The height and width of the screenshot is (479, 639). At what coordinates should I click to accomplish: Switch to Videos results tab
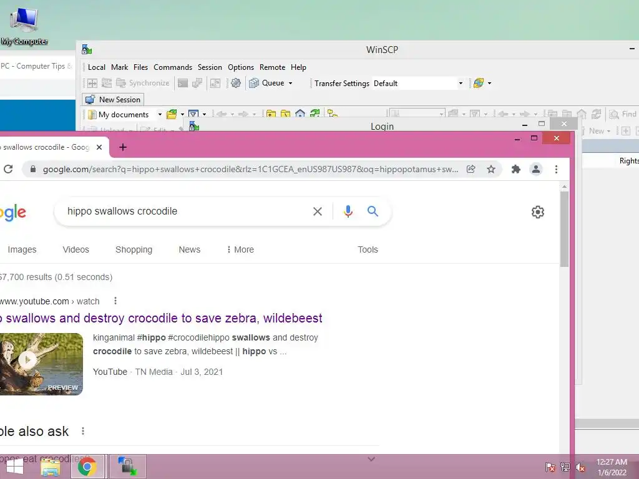click(x=76, y=249)
